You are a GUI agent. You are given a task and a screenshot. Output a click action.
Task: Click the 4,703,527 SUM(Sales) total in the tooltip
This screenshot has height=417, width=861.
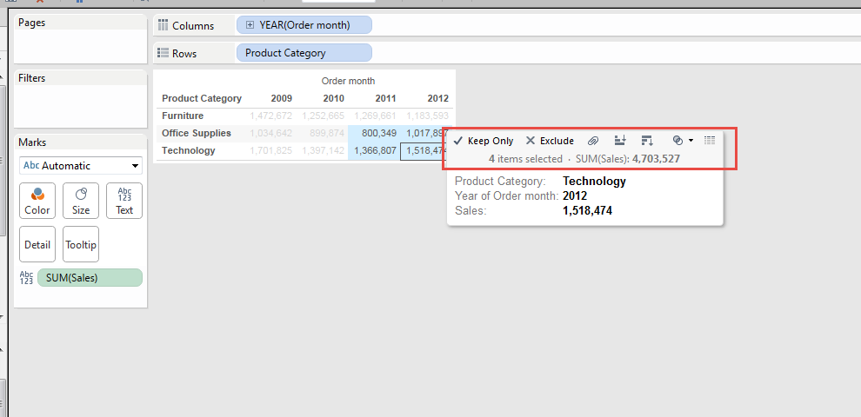(x=656, y=159)
